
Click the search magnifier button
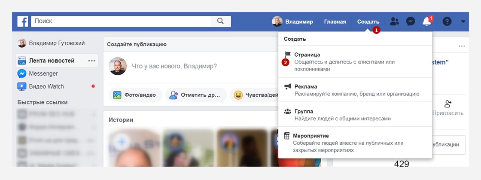pyautogui.click(x=220, y=21)
